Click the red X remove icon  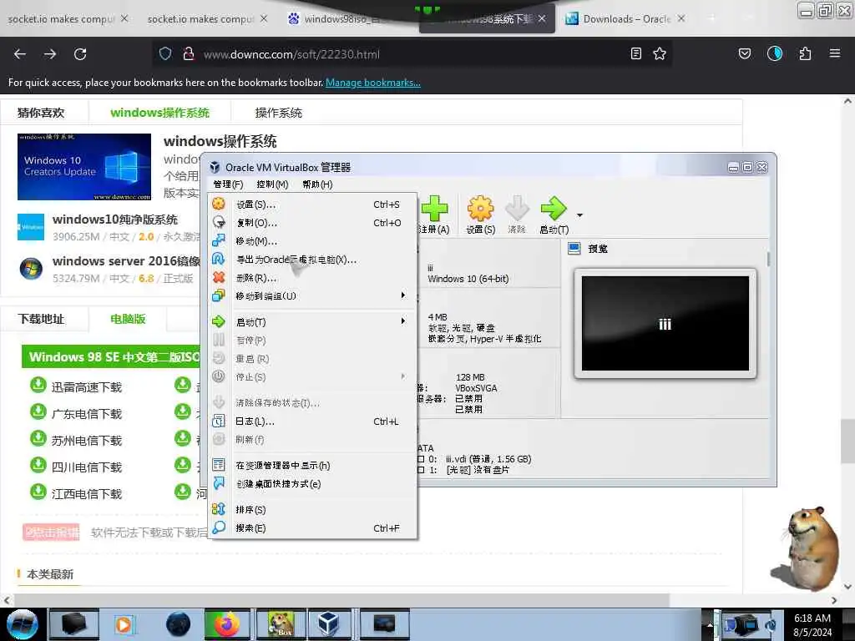pos(219,277)
